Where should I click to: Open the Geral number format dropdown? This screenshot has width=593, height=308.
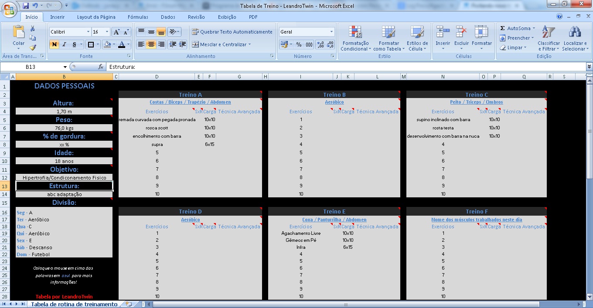(331, 32)
